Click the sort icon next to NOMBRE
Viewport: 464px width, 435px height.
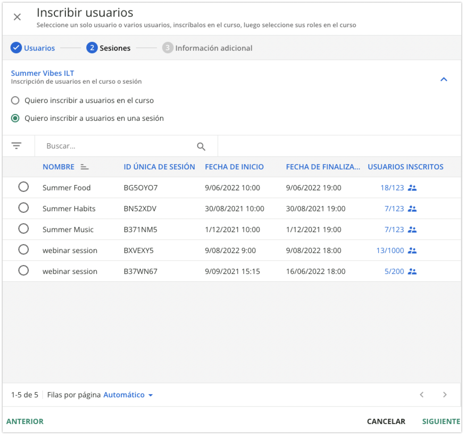click(84, 167)
